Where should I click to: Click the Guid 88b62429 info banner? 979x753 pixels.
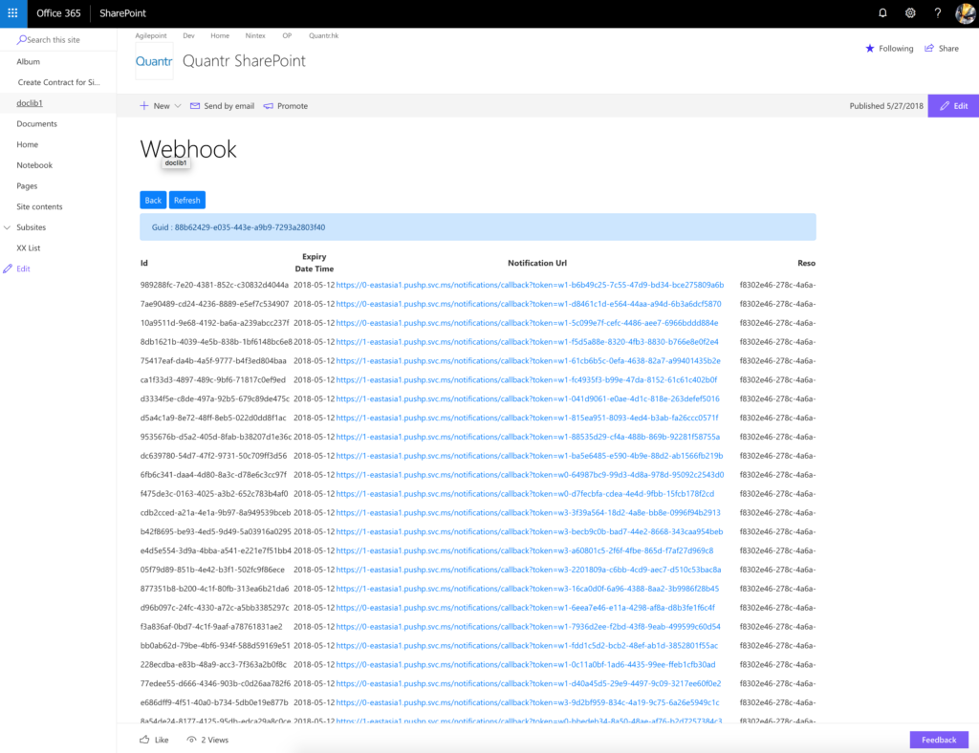[x=478, y=227]
